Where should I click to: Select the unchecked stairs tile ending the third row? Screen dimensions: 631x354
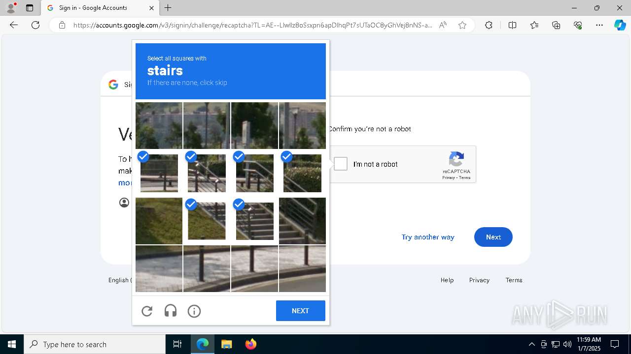(302, 221)
